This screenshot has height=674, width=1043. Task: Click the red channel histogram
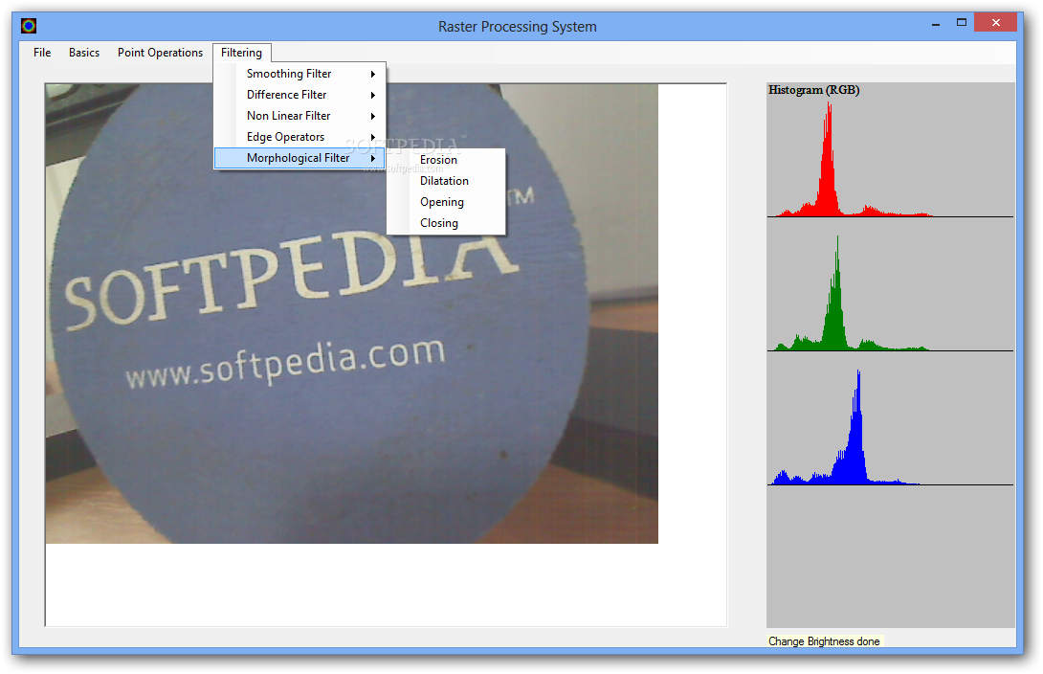point(890,159)
